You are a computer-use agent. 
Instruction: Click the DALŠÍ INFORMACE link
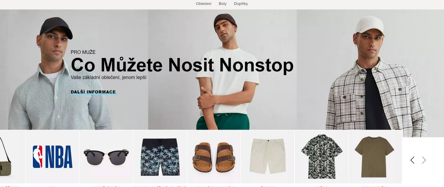coord(93,92)
